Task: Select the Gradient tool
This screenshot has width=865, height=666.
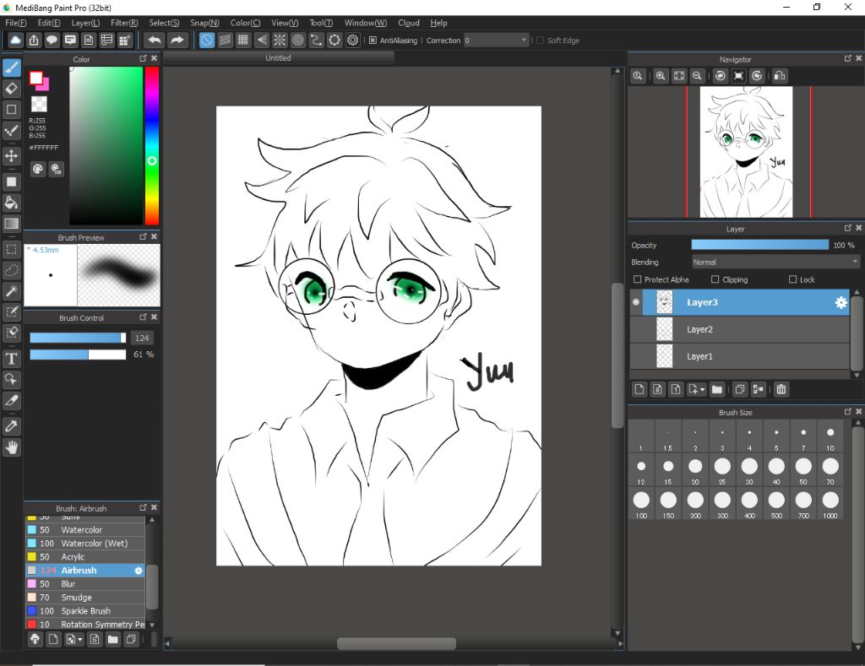Action: pyautogui.click(x=12, y=224)
